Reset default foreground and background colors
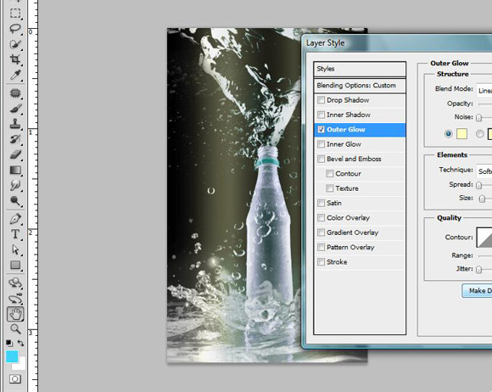This screenshot has height=392, width=492. 9,343
